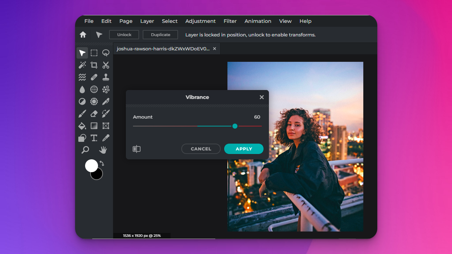
Task: Click the photo of woman on canvas
Action: point(295,146)
